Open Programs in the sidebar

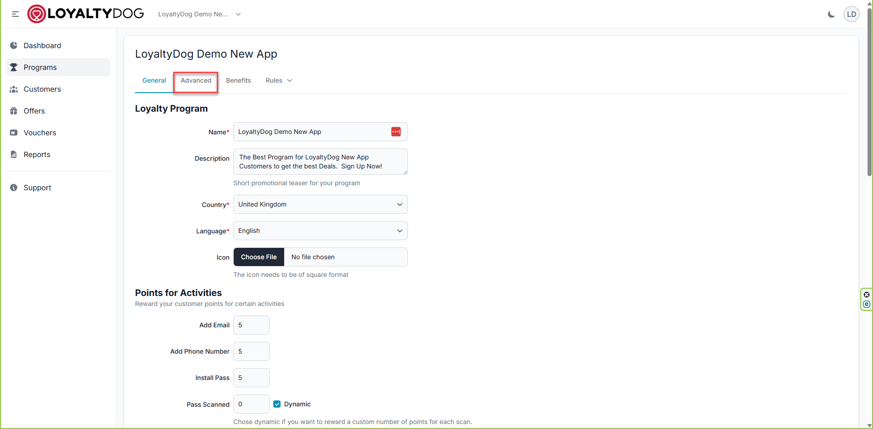(x=58, y=67)
